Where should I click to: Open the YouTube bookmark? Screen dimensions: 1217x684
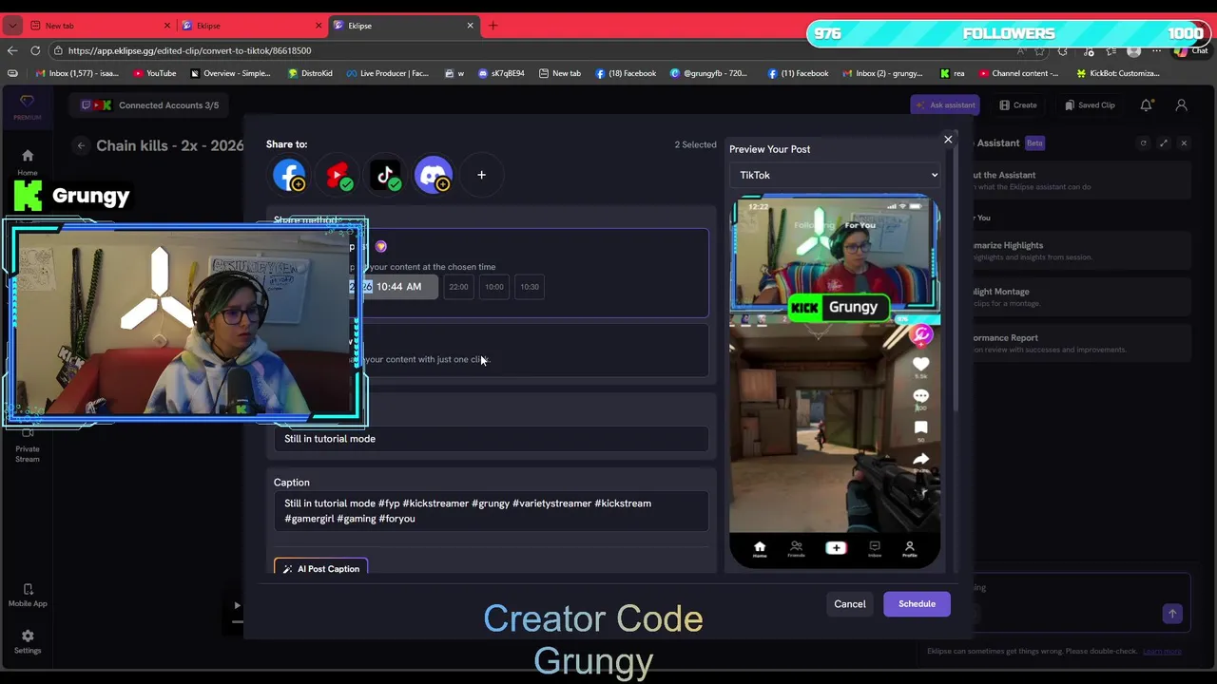tap(155, 73)
